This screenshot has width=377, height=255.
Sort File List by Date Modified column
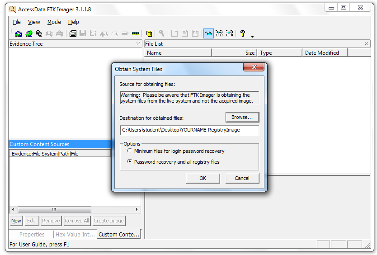(x=325, y=53)
